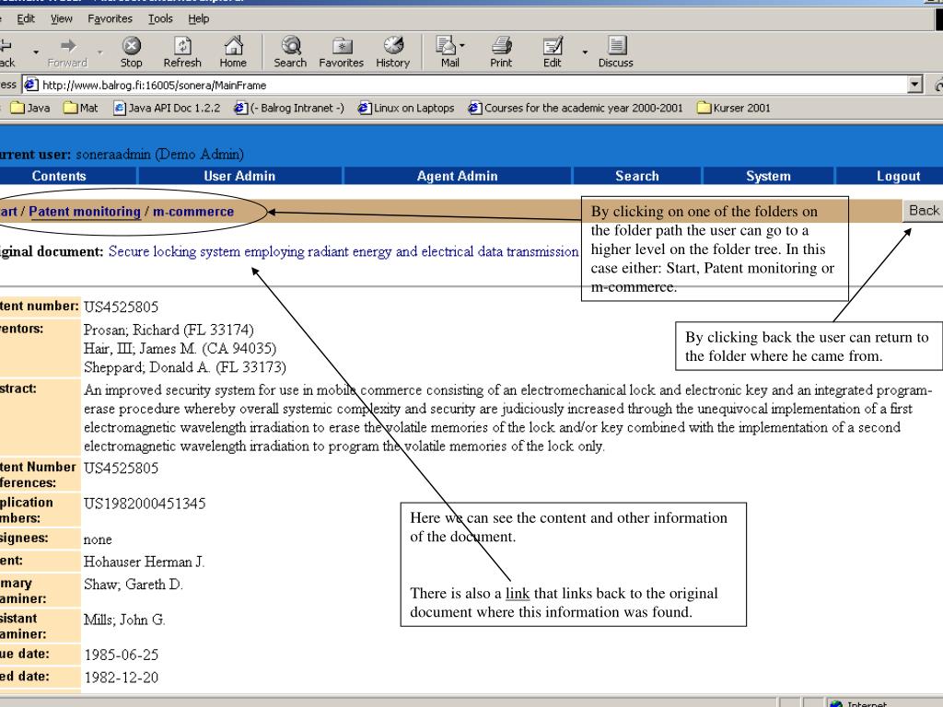Switch to the Contents tab
This screenshot has width=943, height=707.
coord(59,176)
